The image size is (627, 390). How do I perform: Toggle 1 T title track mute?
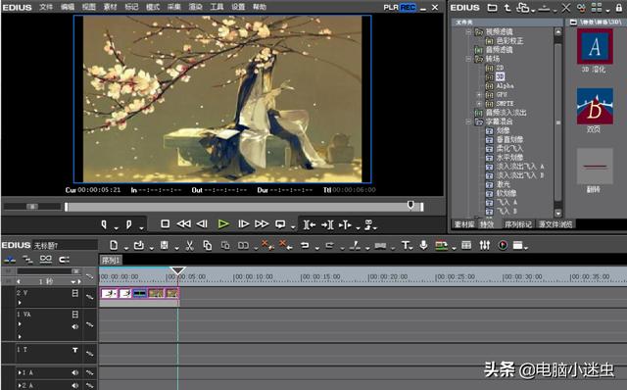tap(74, 350)
